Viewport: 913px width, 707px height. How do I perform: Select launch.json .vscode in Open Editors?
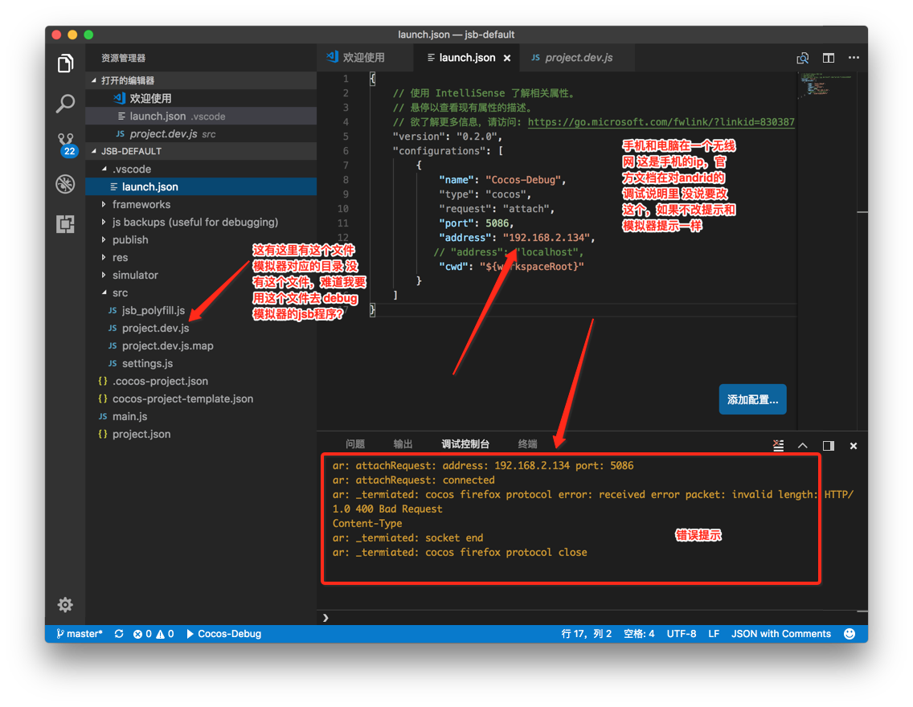pos(201,116)
